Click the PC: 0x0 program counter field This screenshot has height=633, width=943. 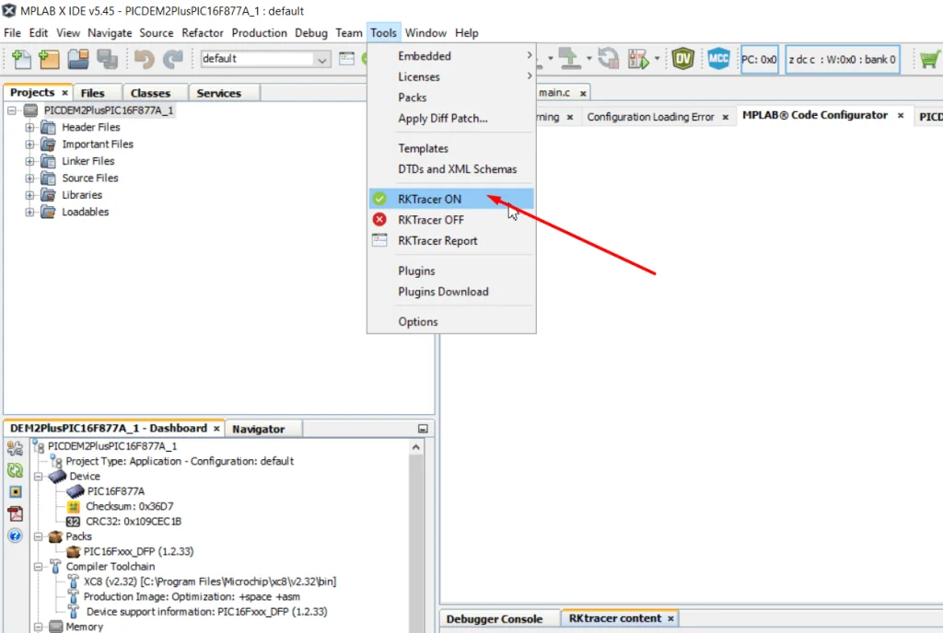[759, 60]
